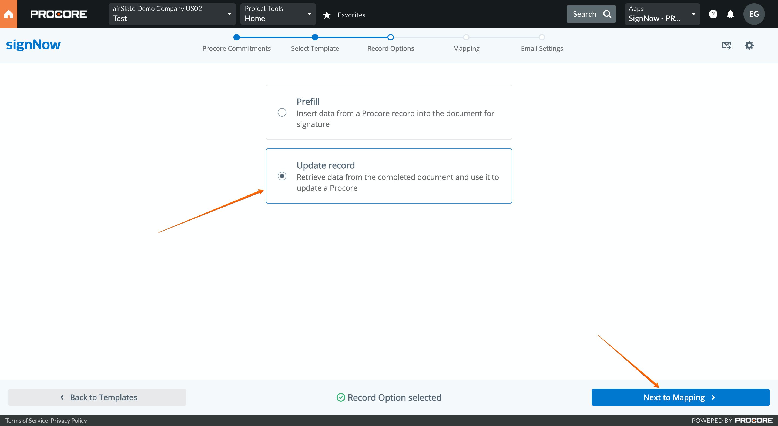
Task: Open the notifications bell icon
Action: (730, 14)
